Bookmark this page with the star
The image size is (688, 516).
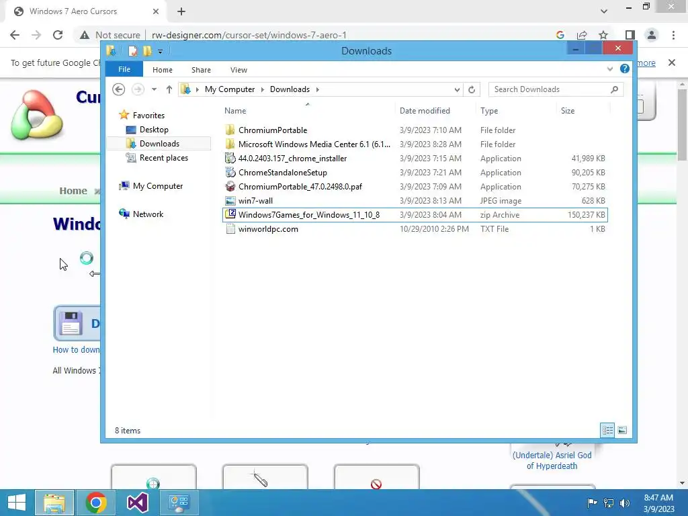(x=604, y=35)
